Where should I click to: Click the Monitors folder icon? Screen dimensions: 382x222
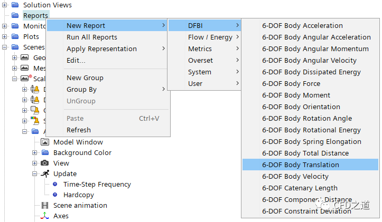(15, 26)
